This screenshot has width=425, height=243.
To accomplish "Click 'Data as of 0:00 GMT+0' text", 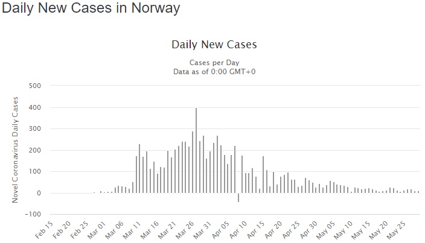I will tap(214, 72).
